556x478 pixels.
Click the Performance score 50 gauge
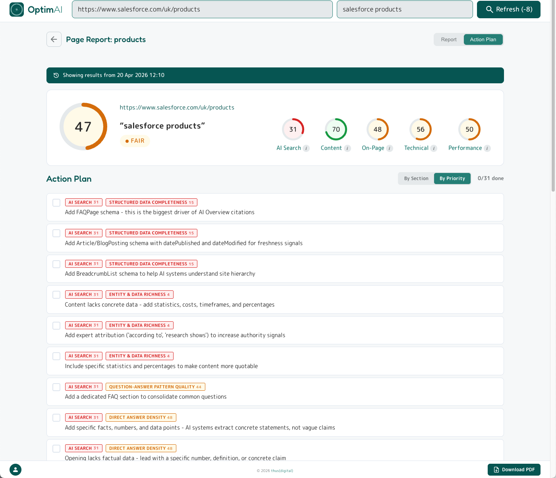[x=469, y=129]
